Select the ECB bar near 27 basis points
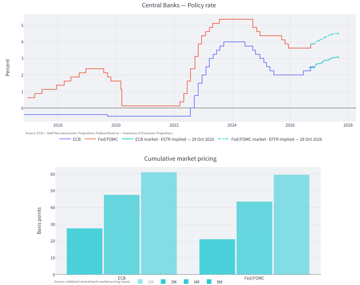This screenshot has height=285, width=360. coord(85,251)
